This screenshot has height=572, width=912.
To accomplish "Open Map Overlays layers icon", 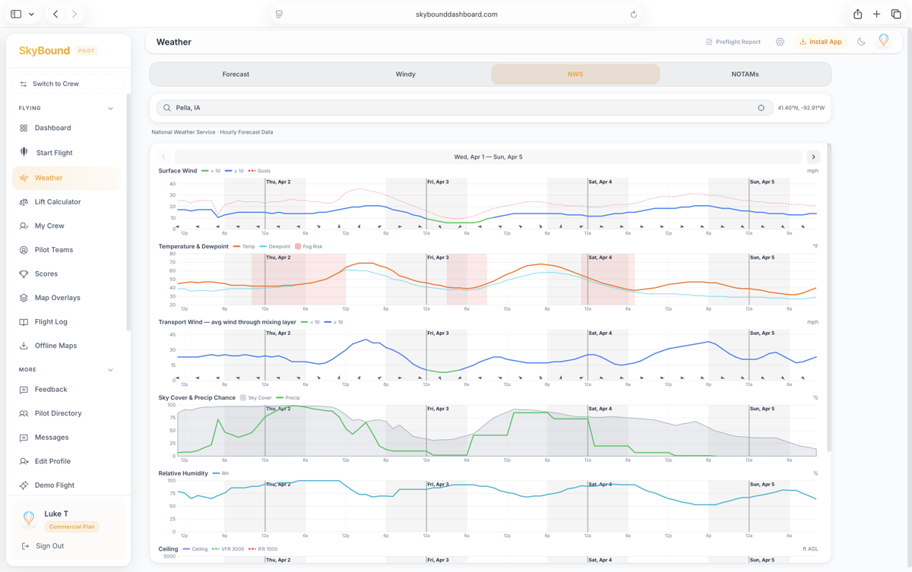I will coord(24,298).
